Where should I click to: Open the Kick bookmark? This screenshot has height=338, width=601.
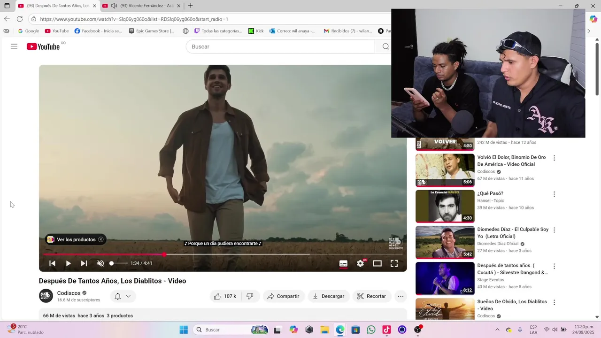pyautogui.click(x=256, y=31)
